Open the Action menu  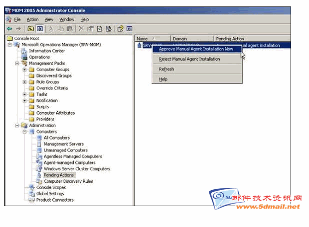pyautogui.click(x=32, y=19)
